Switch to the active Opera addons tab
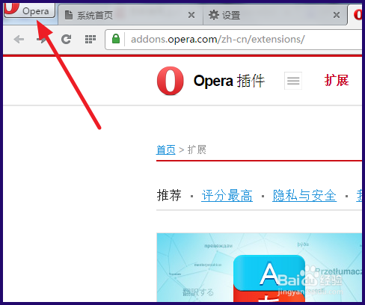Screen dimensions: 365x305 355,14
